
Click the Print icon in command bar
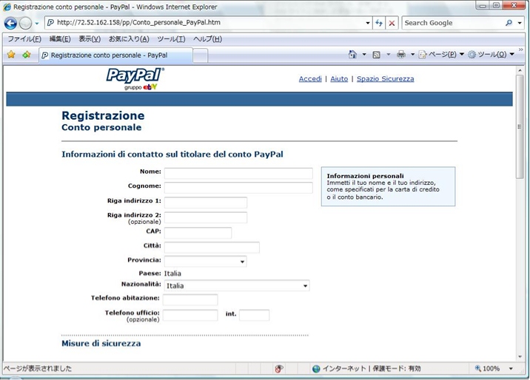pos(400,55)
